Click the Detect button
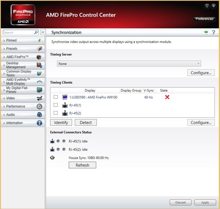220x209 pixels. tap(86, 123)
